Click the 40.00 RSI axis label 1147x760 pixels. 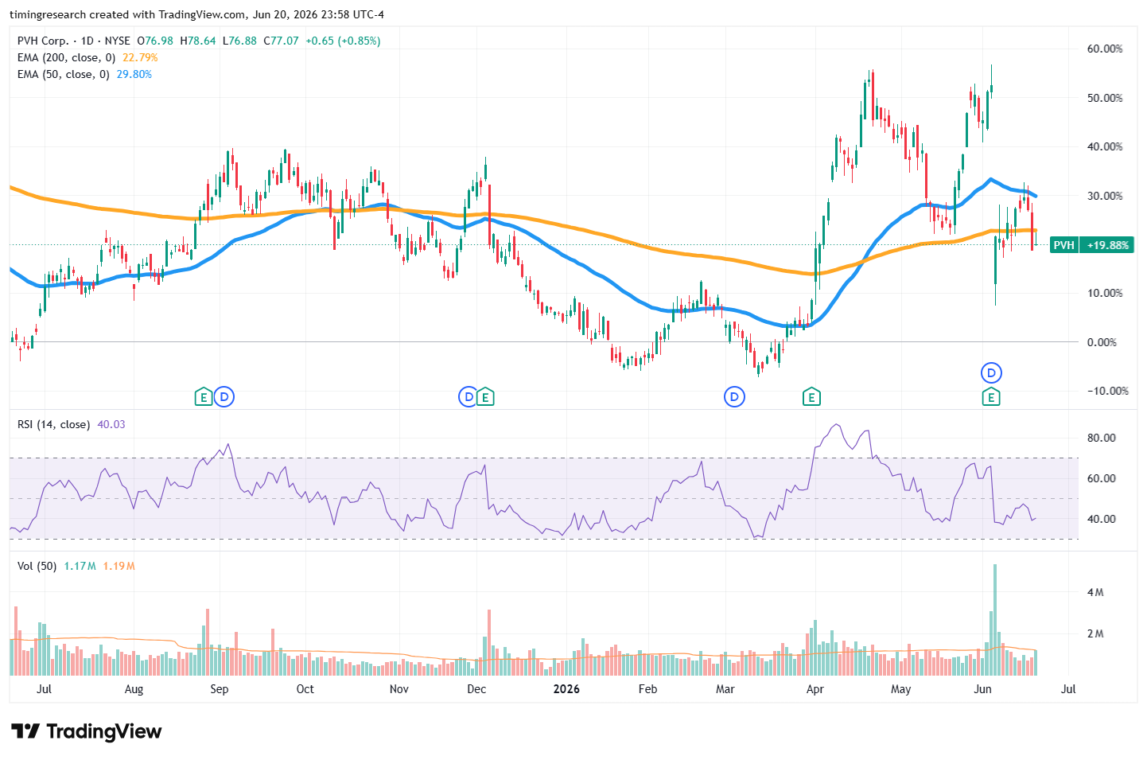(1102, 519)
